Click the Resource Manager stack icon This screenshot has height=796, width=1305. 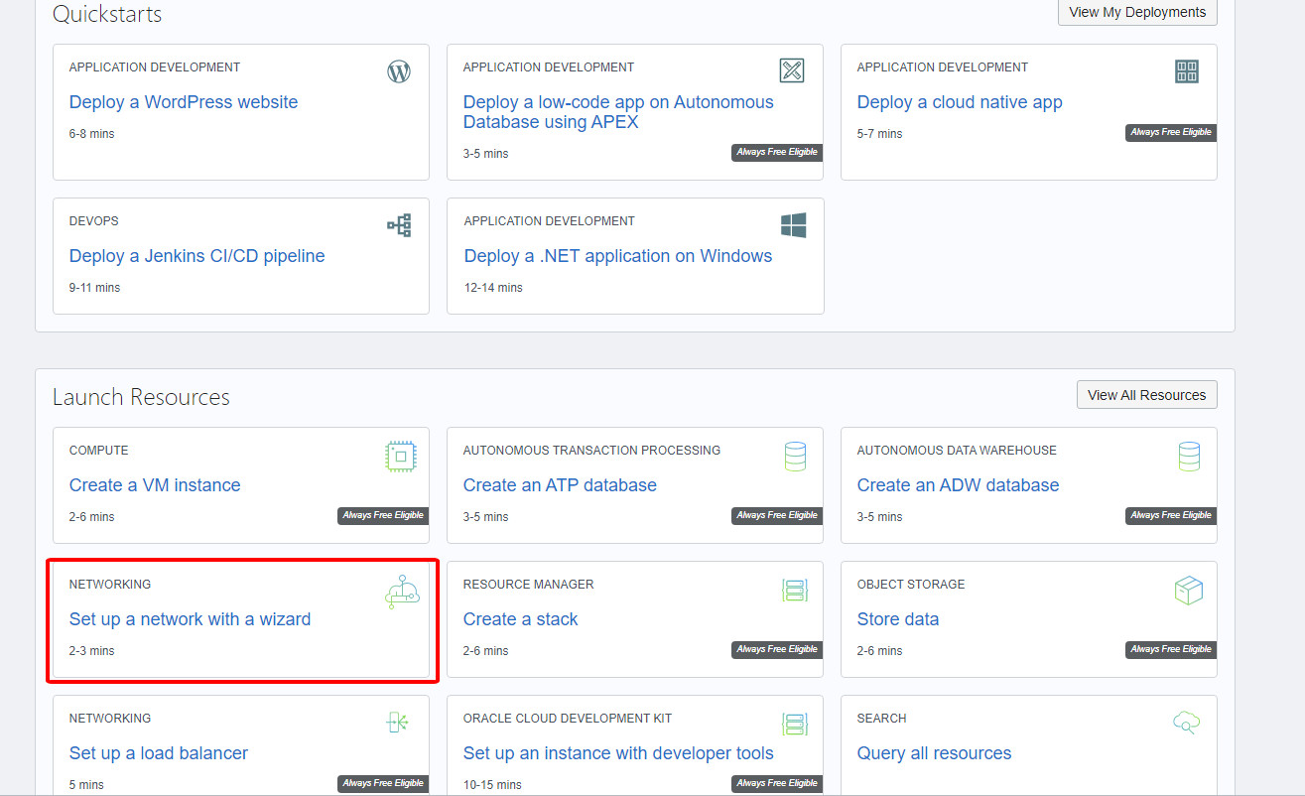tap(794, 590)
